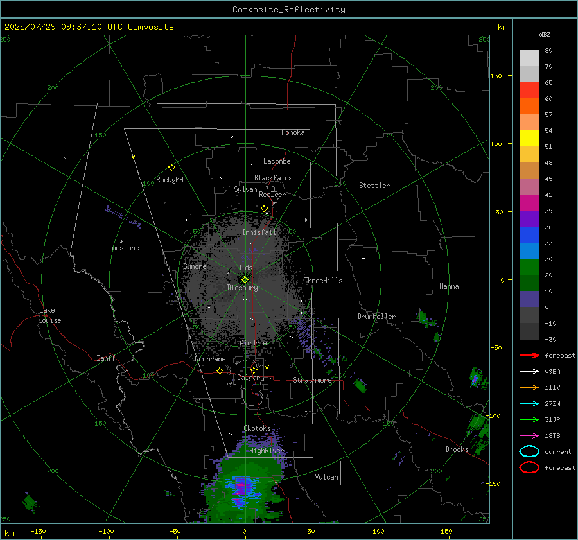Click the Airdrie town label
Image resolution: width=578 pixels, height=540 pixels.
[253, 343]
